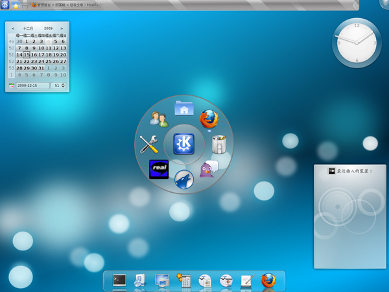Open the notepad with pen icon in the dock
The width and height of the screenshot is (389, 292).
pos(248,281)
